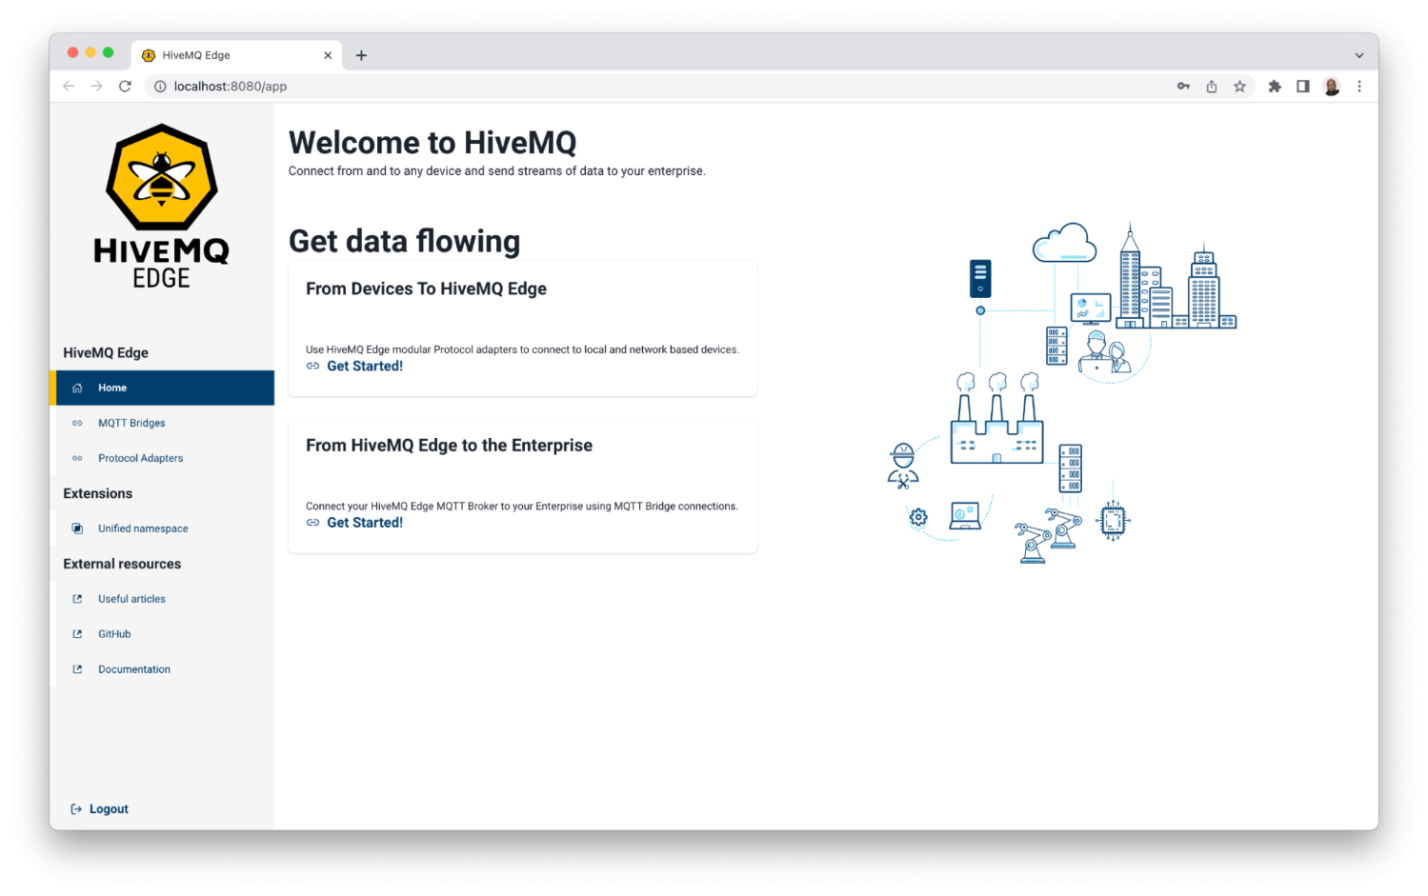Screen dimensions: 1428x896
Task: Click the link icon beside MQTT Bridges
Action: coord(77,423)
